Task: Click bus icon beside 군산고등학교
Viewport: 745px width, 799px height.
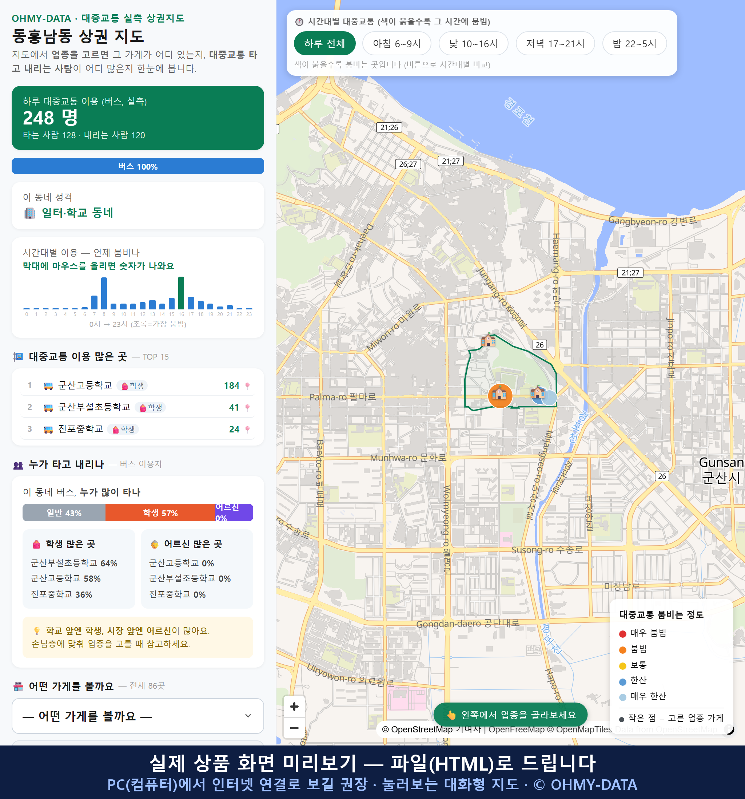Action: click(48, 386)
